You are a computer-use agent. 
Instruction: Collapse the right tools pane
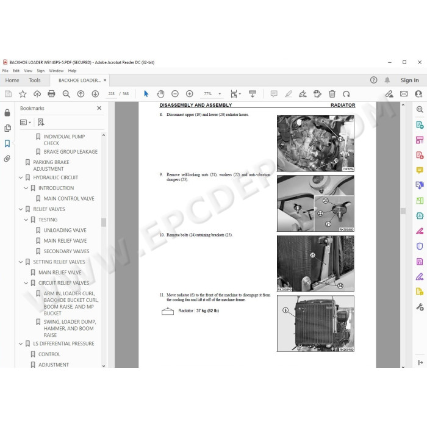(420, 362)
